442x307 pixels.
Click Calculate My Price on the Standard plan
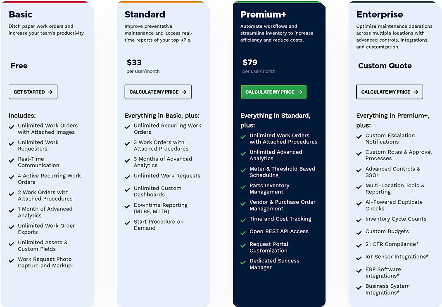pos(158,92)
